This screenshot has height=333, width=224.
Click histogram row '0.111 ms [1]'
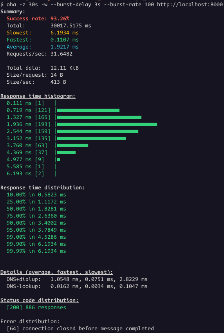31,103
